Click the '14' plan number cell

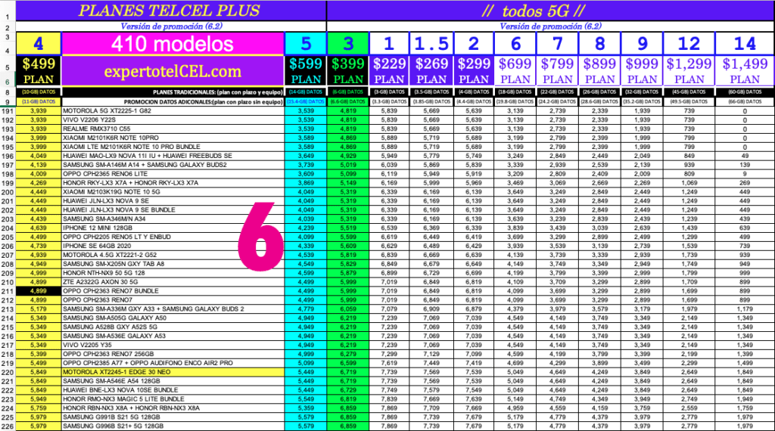pyautogui.click(x=745, y=44)
